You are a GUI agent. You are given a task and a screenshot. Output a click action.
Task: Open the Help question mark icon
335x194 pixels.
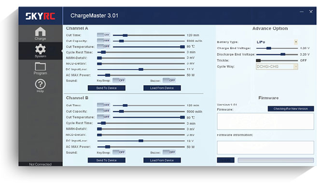[40, 86]
